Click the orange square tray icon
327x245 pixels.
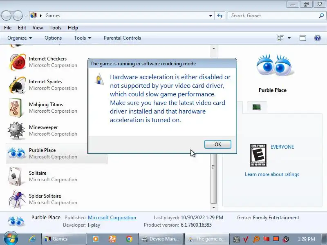pos(276,239)
